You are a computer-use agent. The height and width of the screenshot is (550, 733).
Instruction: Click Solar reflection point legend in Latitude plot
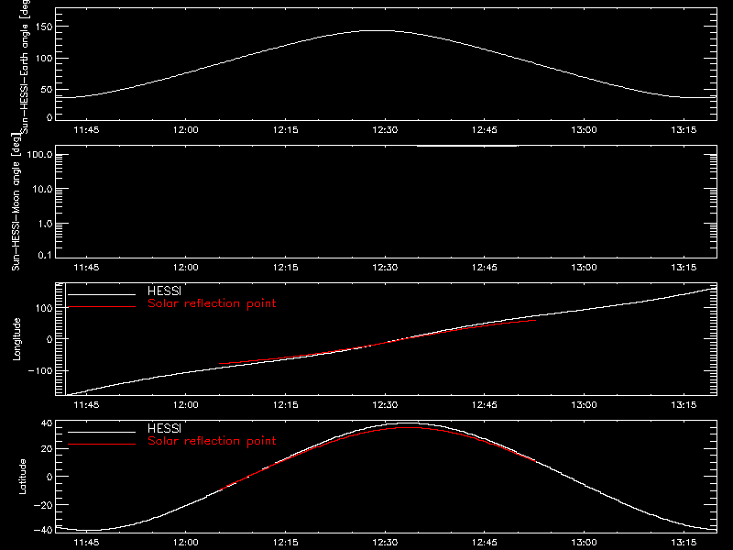point(212,441)
